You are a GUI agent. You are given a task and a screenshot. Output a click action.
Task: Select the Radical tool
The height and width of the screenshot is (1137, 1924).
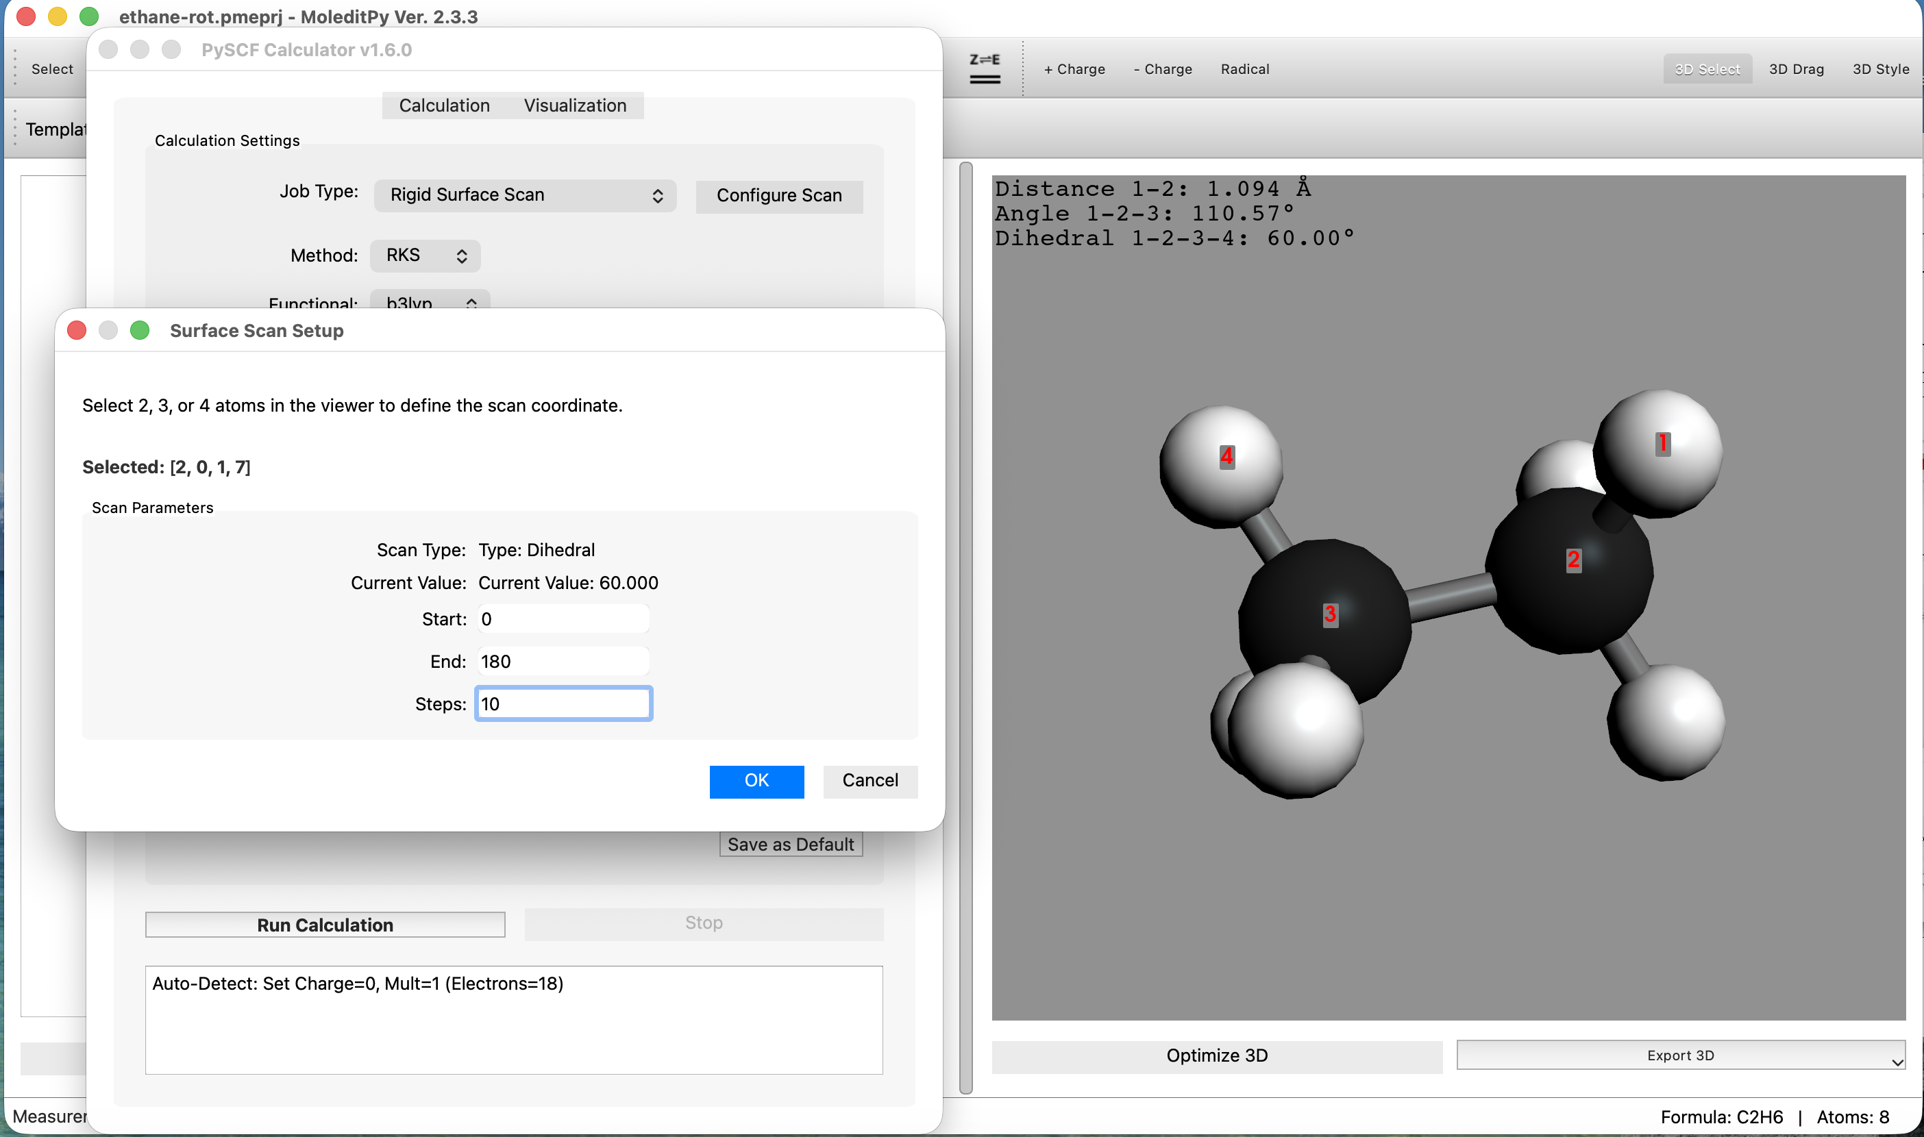[x=1244, y=69]
